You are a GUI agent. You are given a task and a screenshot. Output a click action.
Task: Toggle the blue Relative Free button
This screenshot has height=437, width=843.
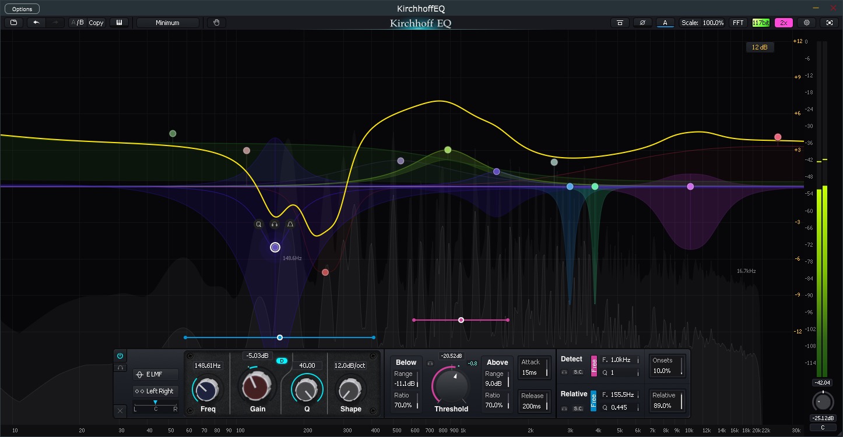[x=594, y=401]
